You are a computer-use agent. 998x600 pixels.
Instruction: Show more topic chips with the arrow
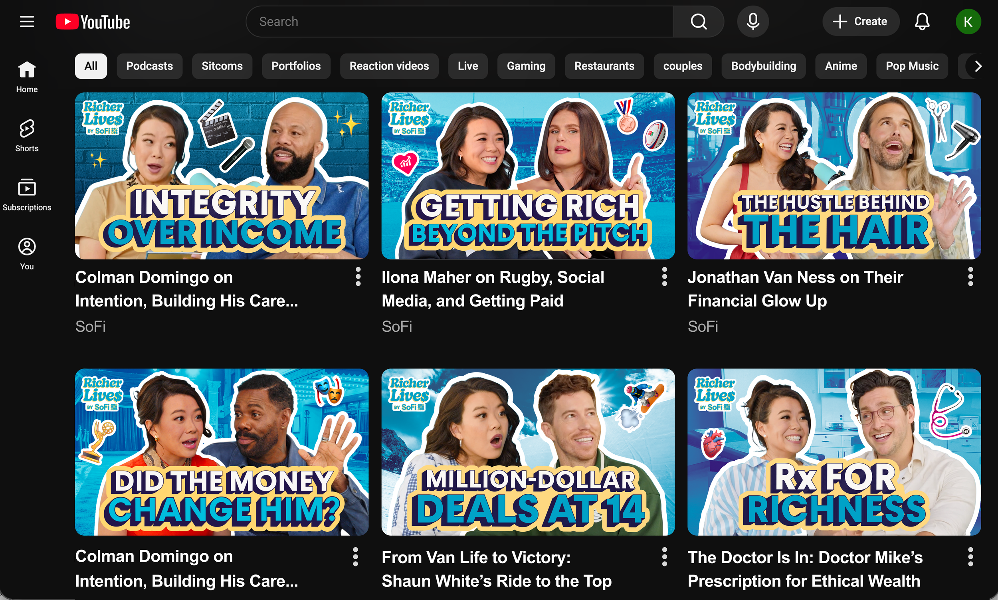[x=978, y=66]
